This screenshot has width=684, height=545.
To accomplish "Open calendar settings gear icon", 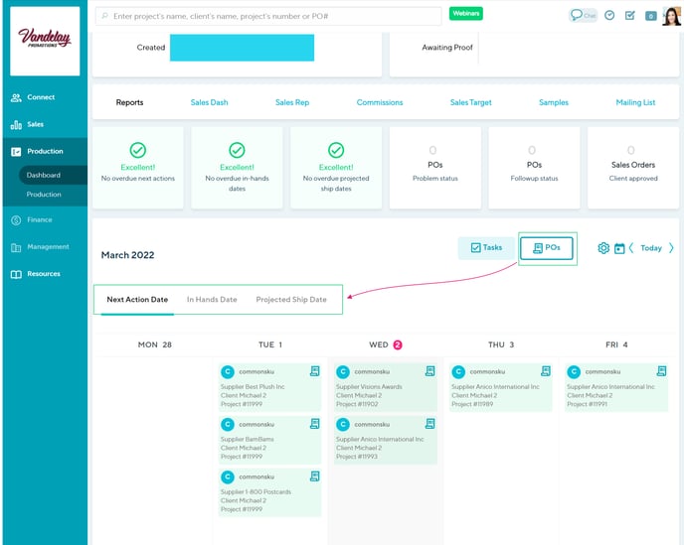I will point(603,248).
